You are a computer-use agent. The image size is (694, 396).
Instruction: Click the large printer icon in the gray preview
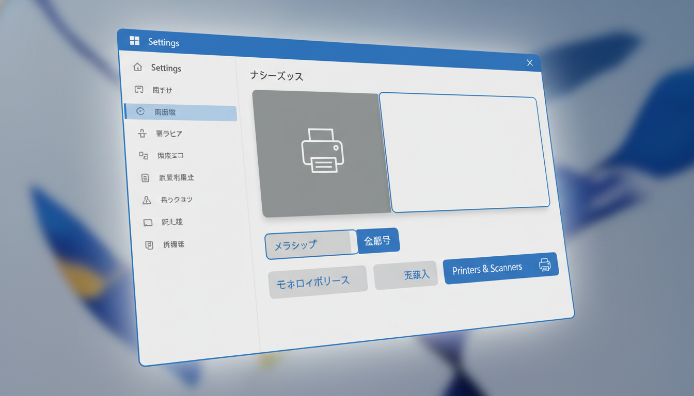(x=323, y=150)
